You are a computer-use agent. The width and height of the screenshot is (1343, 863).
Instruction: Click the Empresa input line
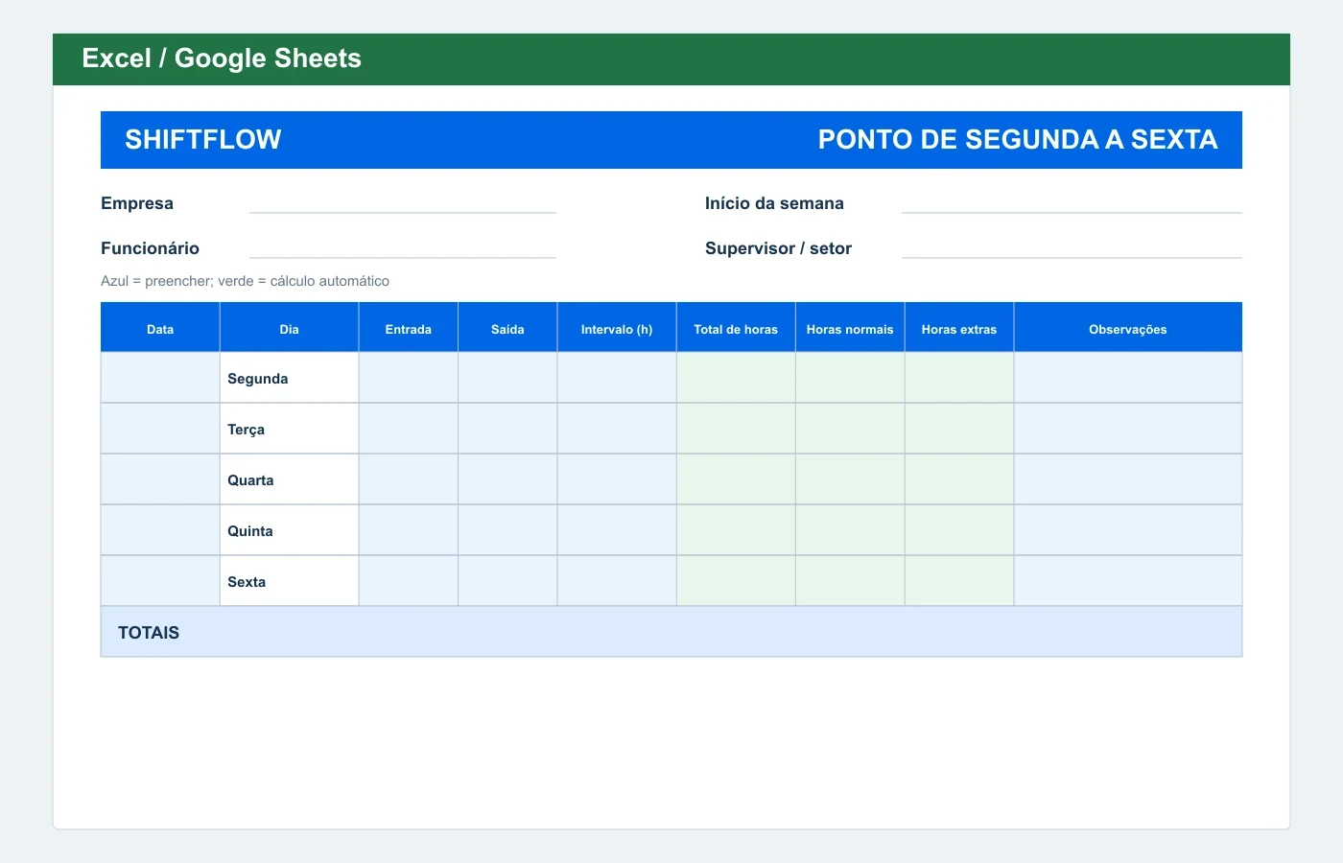(x=403, y=203)
